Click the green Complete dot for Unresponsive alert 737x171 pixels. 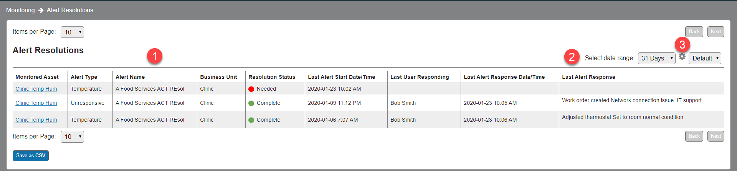(251, 103)
